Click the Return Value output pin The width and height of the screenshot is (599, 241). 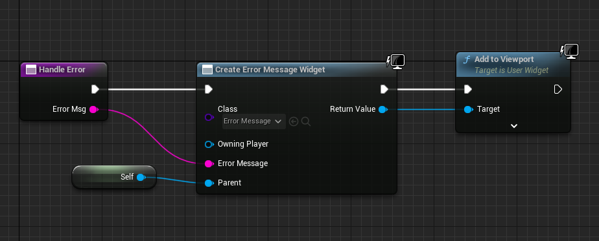382,110
